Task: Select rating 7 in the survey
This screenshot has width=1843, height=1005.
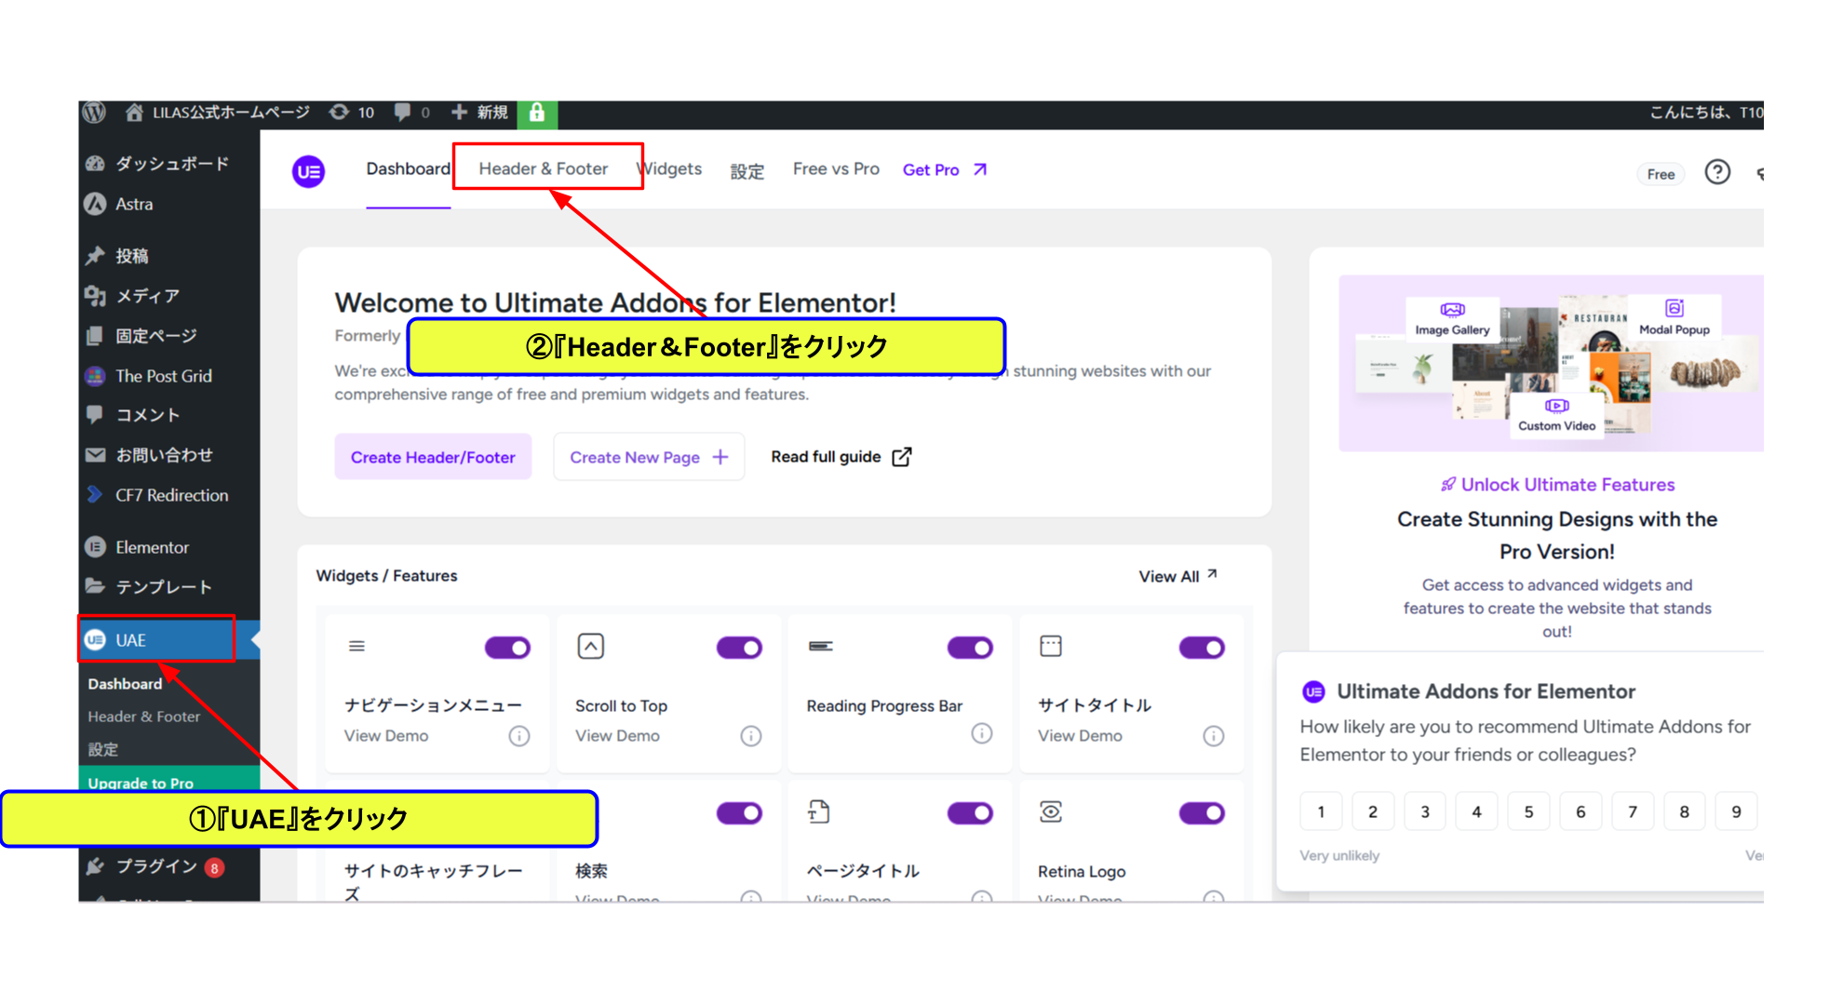Action: 1633,811
